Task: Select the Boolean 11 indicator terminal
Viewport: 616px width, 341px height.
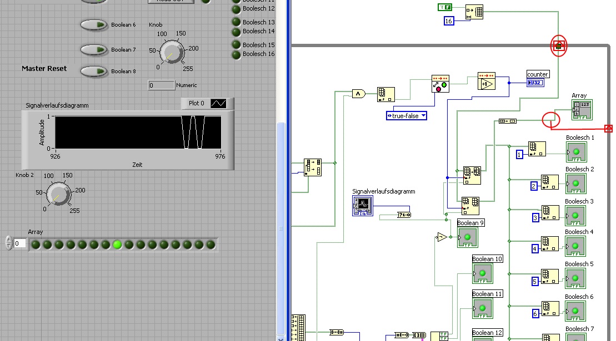Action: coord(482,308)
